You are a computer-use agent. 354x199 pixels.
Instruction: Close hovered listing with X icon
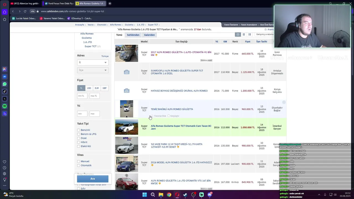pos(284,102)
